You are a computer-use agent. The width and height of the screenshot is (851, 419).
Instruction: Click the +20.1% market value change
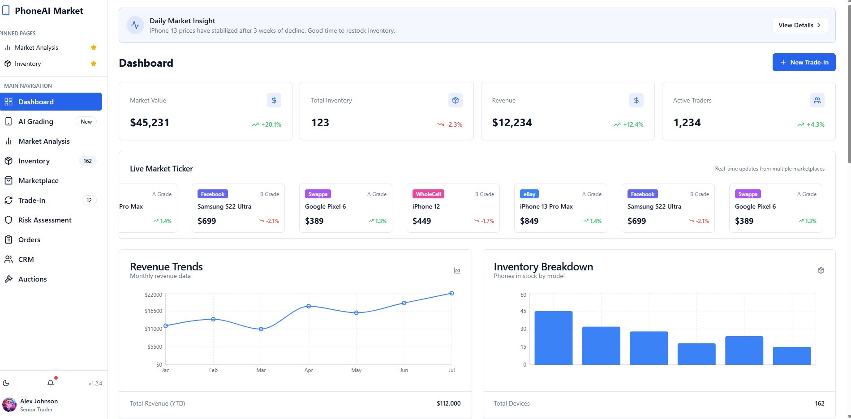266,124
